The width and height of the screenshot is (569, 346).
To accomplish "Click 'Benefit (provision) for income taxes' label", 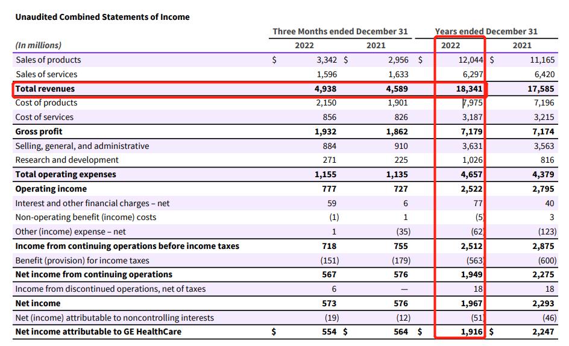I will pos(82,260).
